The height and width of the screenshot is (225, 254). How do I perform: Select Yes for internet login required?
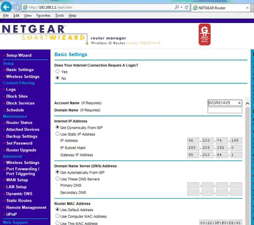point(57,71)
